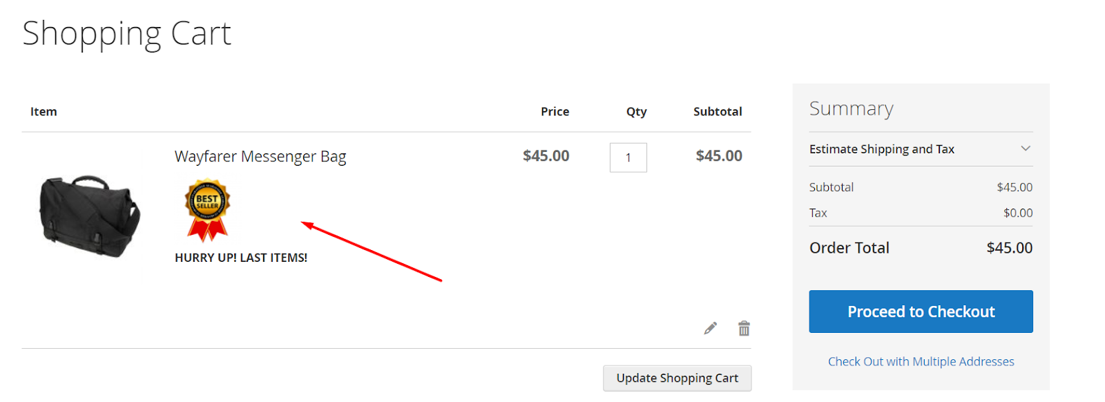Click the pencil edit item icon
The height and width of the screenshot is (402, 1105).
pyautogui.click(x=710, y=328)
